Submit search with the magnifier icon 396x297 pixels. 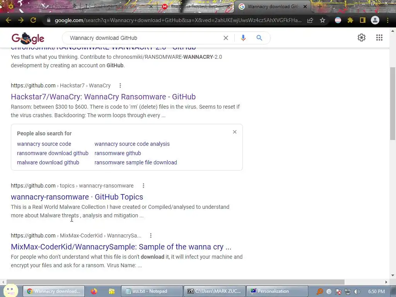(259, 38)
